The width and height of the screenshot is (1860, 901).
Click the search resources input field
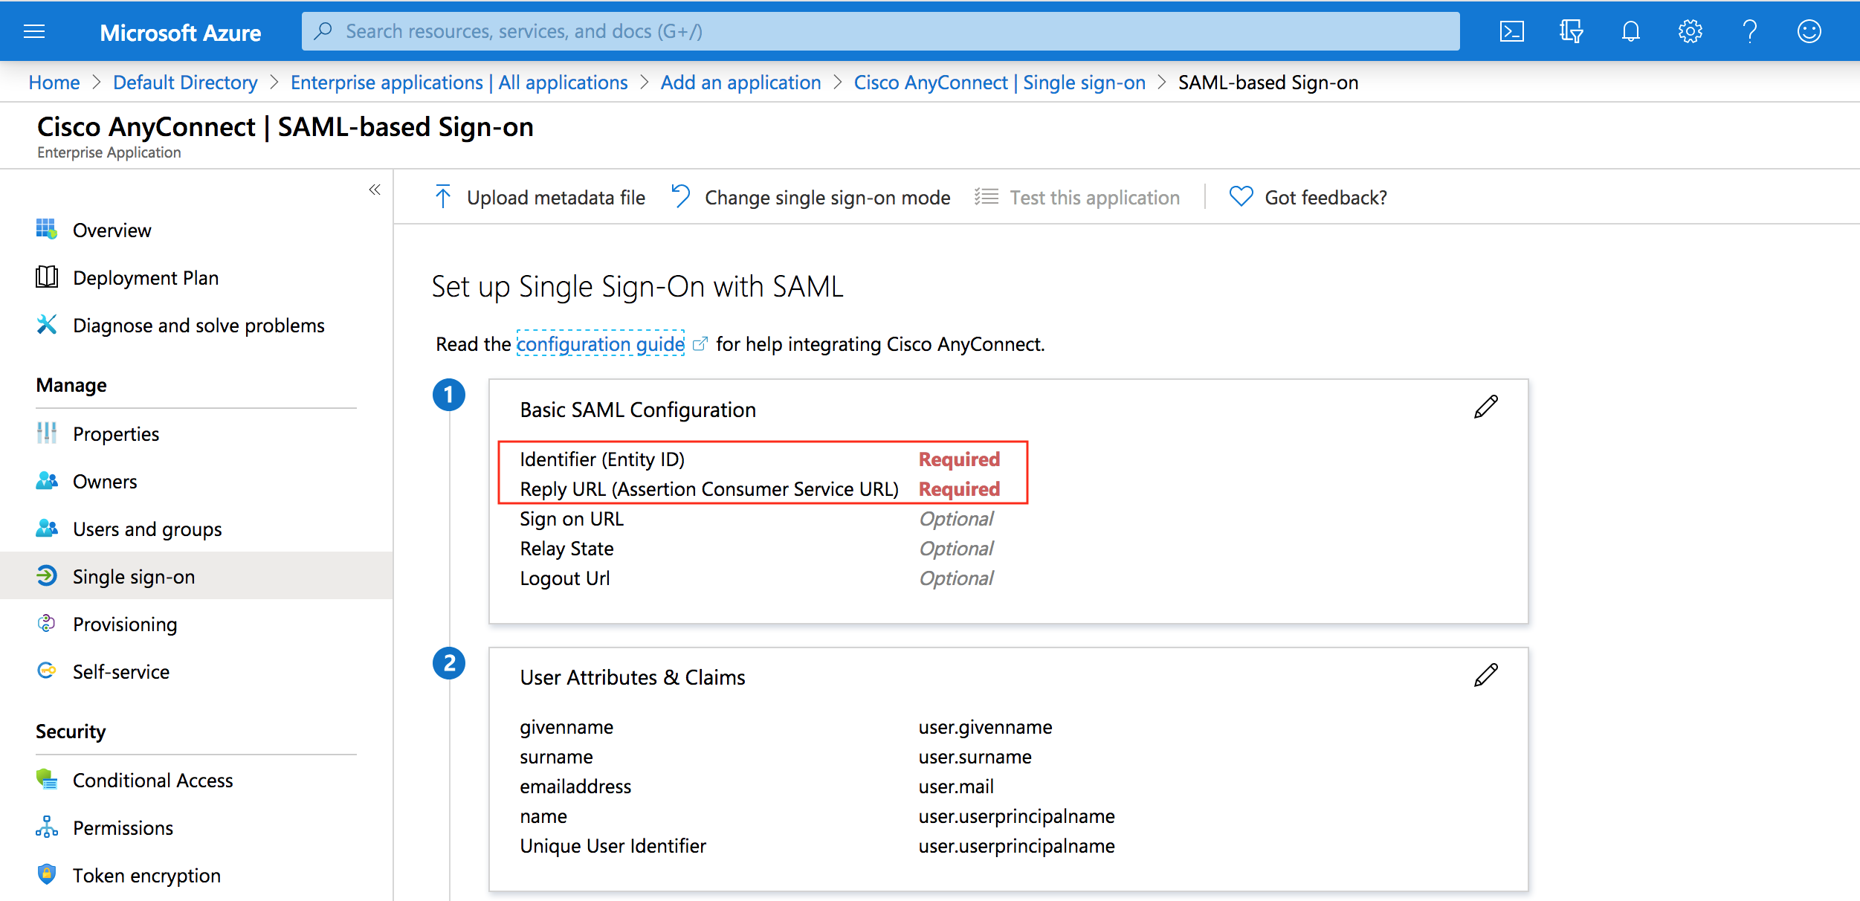880,31
